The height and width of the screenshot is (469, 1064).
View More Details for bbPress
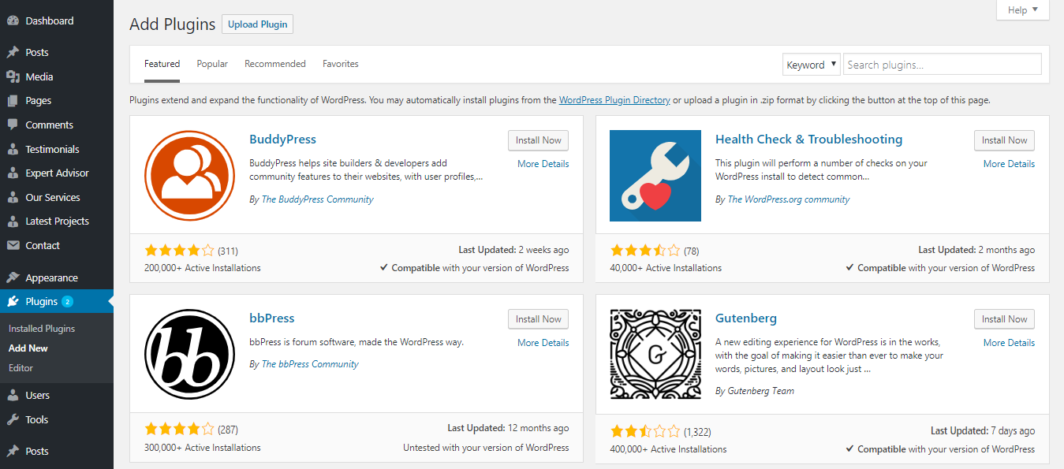(543, 343)
